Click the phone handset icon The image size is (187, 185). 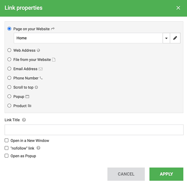tap(41, 78)
